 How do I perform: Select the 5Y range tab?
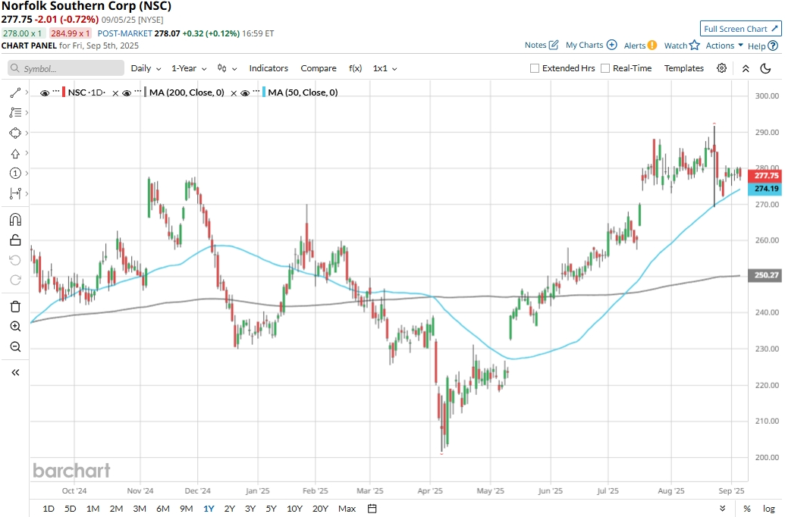[271, 509]
